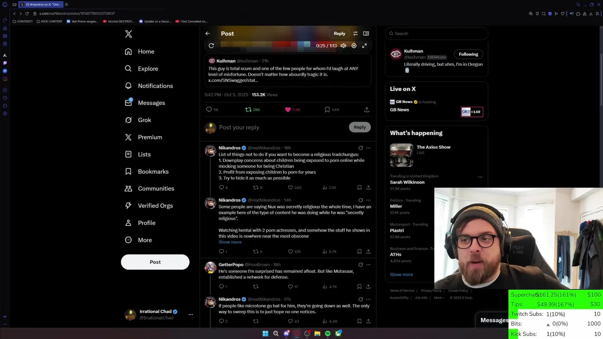Open post view settings icon in header
603x339 pixels.
(x=355, y=33)
